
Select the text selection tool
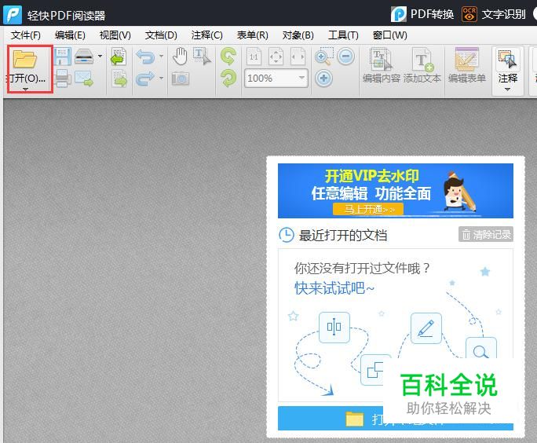pos(202,57)
